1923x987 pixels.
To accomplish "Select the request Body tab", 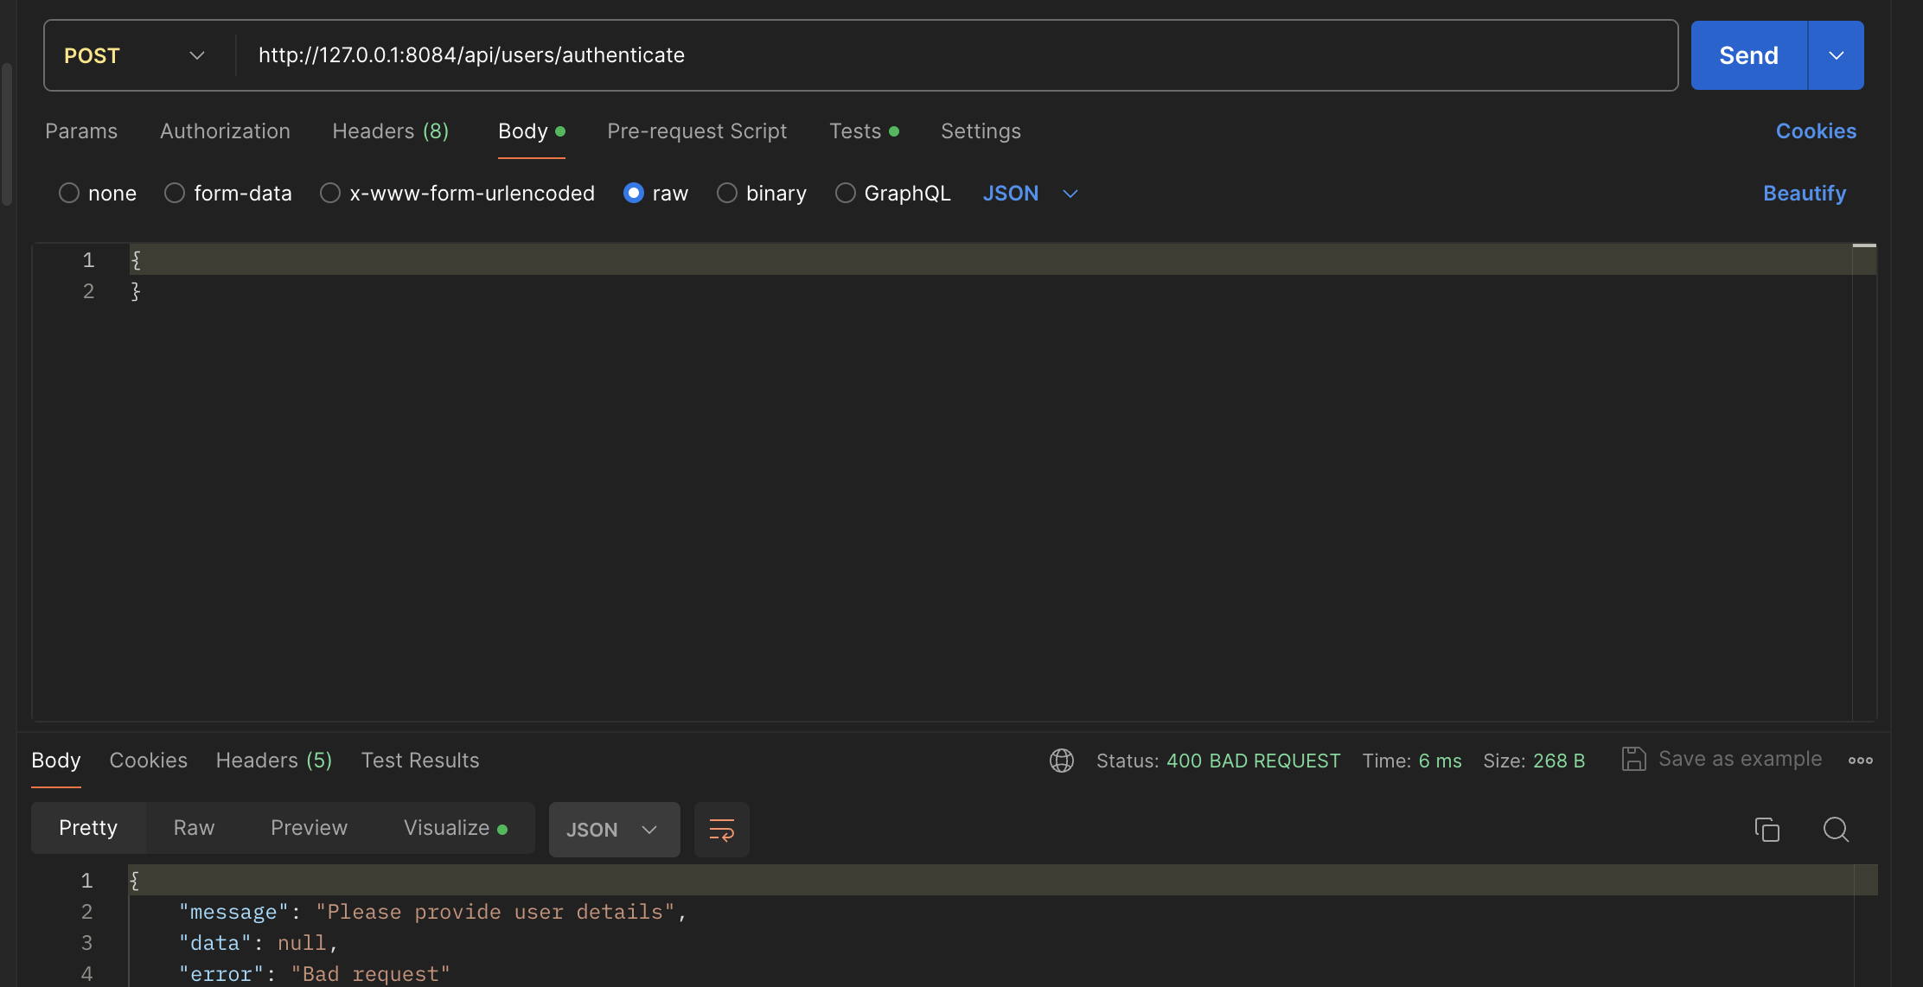I will coord(531,131).
